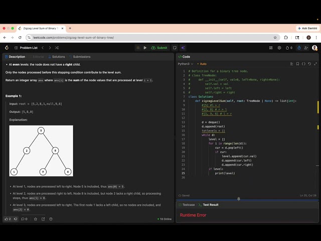Click the streak fire counter

pyautogui.click(x=289, y=48)
